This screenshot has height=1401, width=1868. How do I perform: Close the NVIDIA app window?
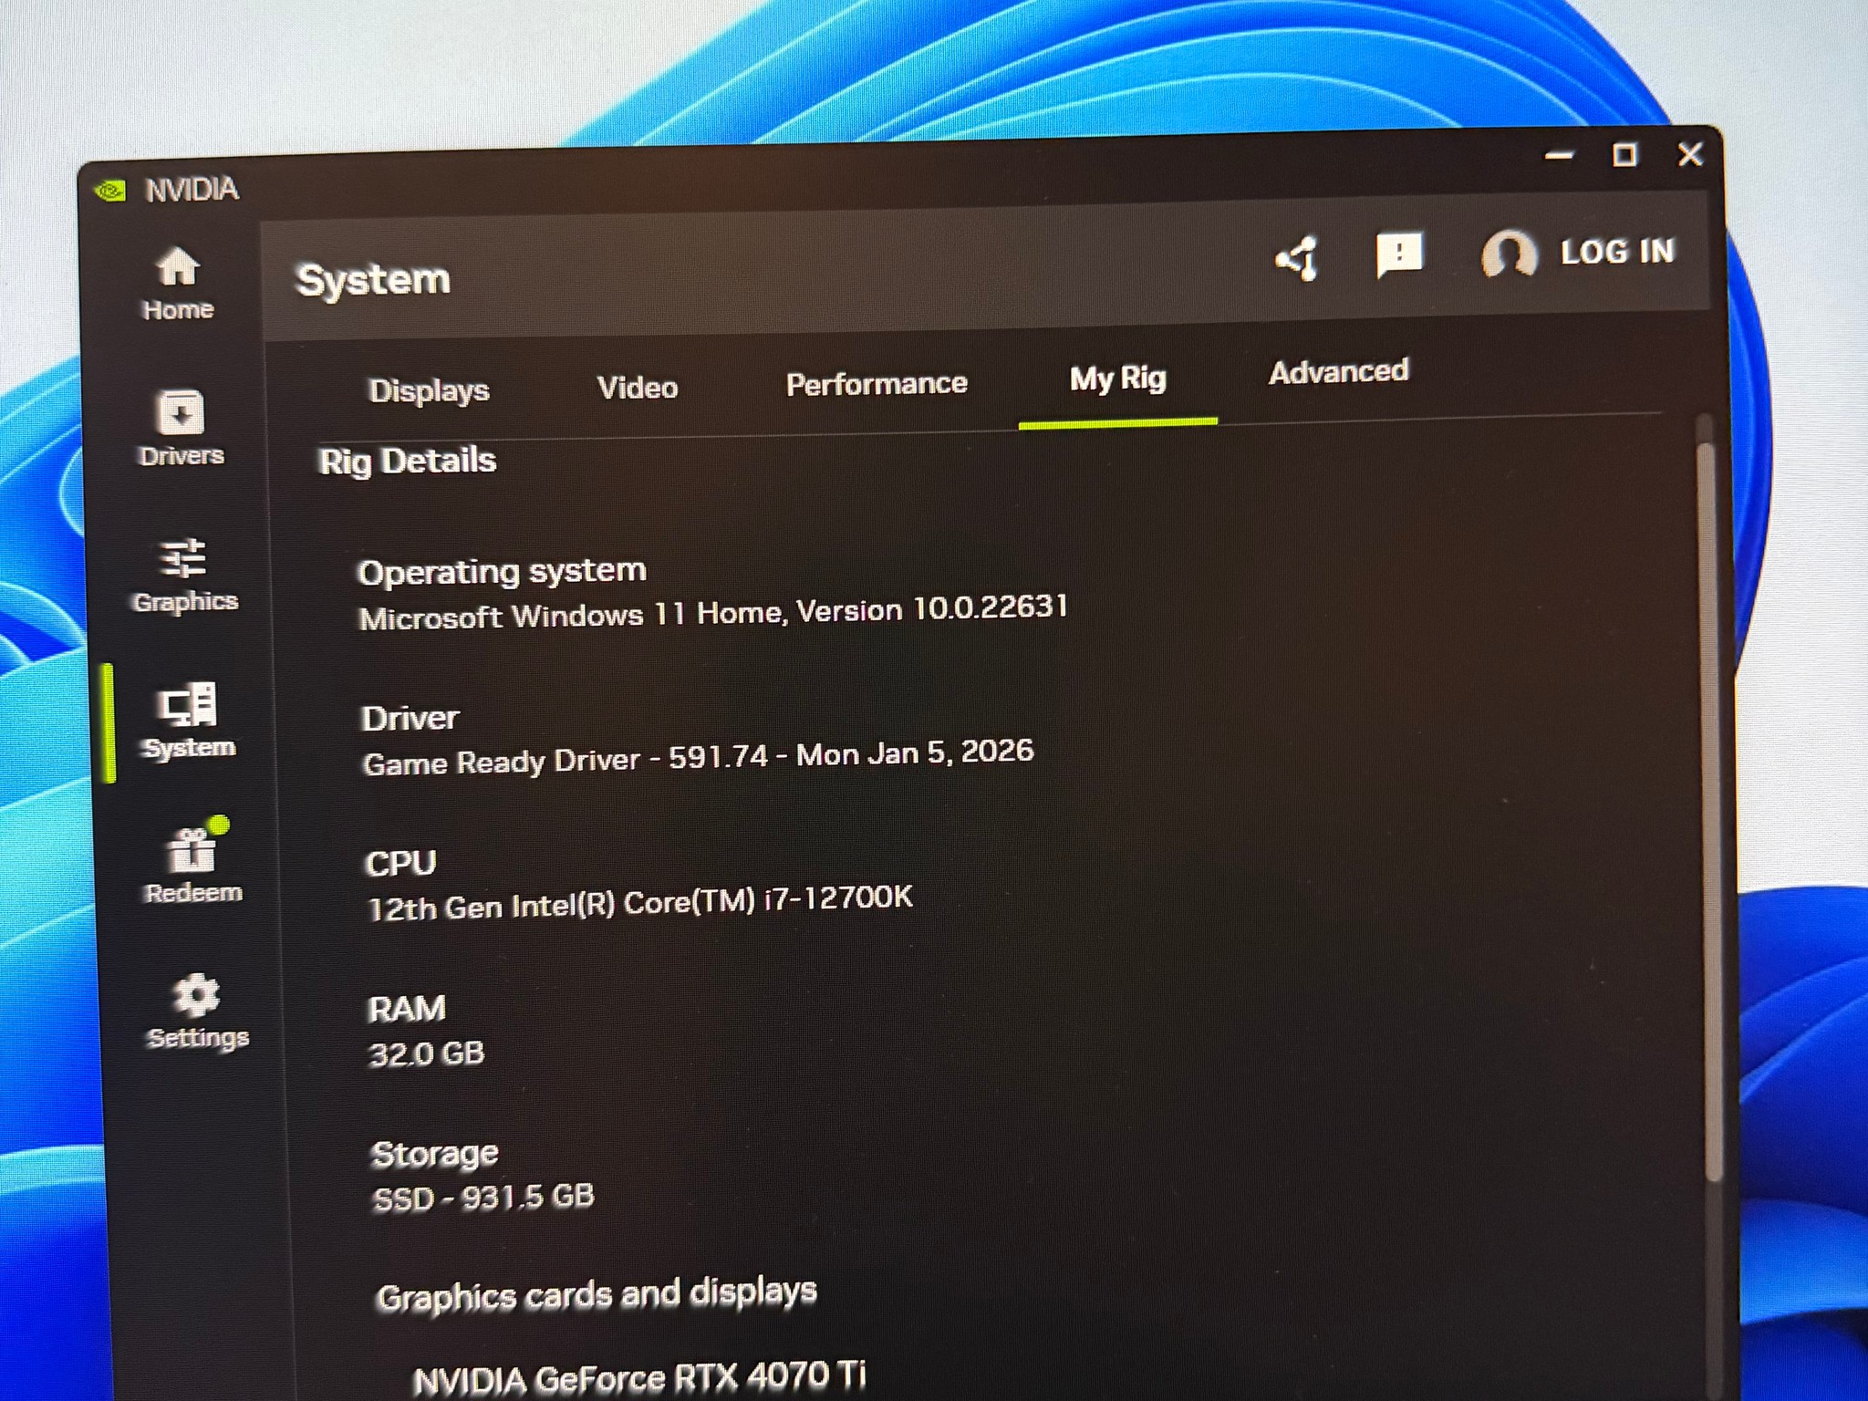1690,153
